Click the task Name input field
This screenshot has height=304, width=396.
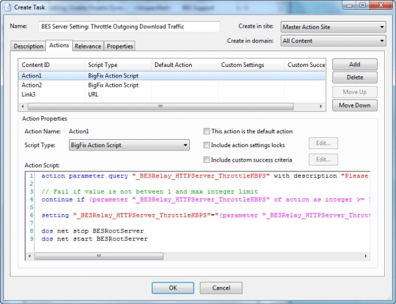[129, 26]
